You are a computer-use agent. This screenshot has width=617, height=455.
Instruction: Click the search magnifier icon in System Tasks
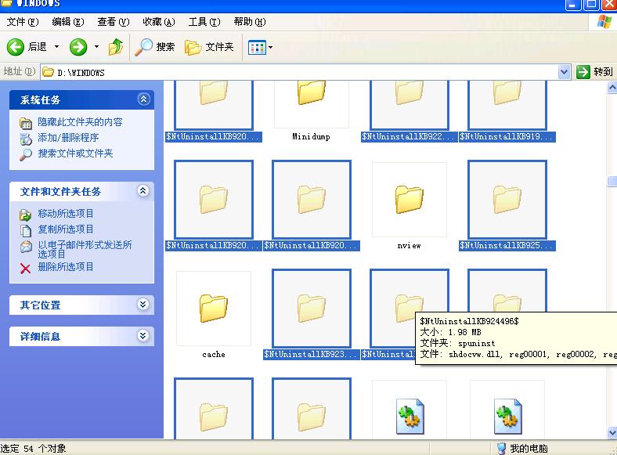(x=26, y=154)
